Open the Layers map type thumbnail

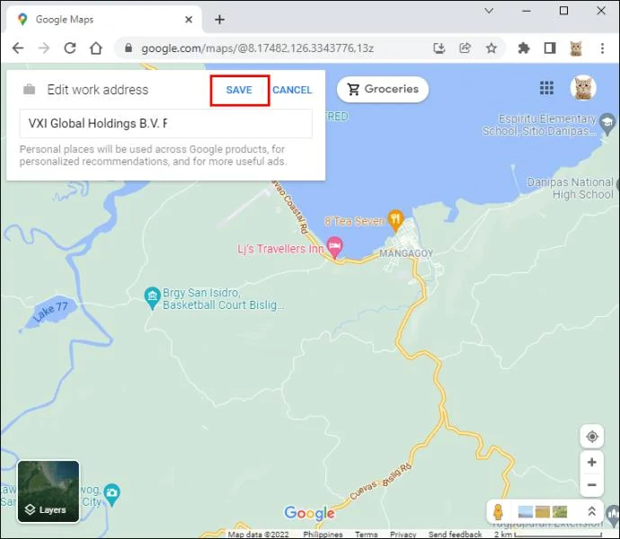pyautogui.click(x=49, y=491)
